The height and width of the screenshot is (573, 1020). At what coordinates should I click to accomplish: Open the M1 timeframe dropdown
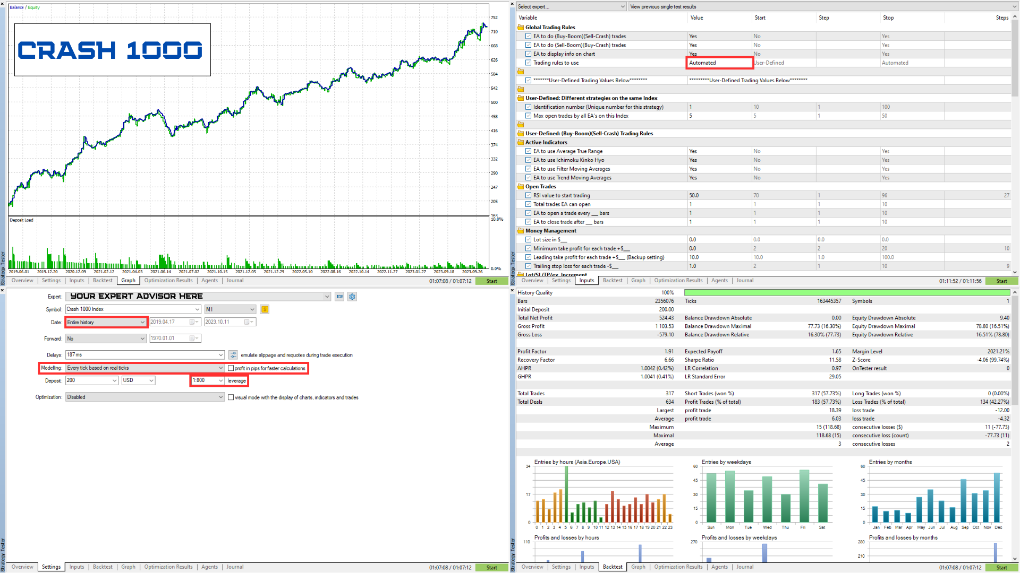tap(230, 309)
